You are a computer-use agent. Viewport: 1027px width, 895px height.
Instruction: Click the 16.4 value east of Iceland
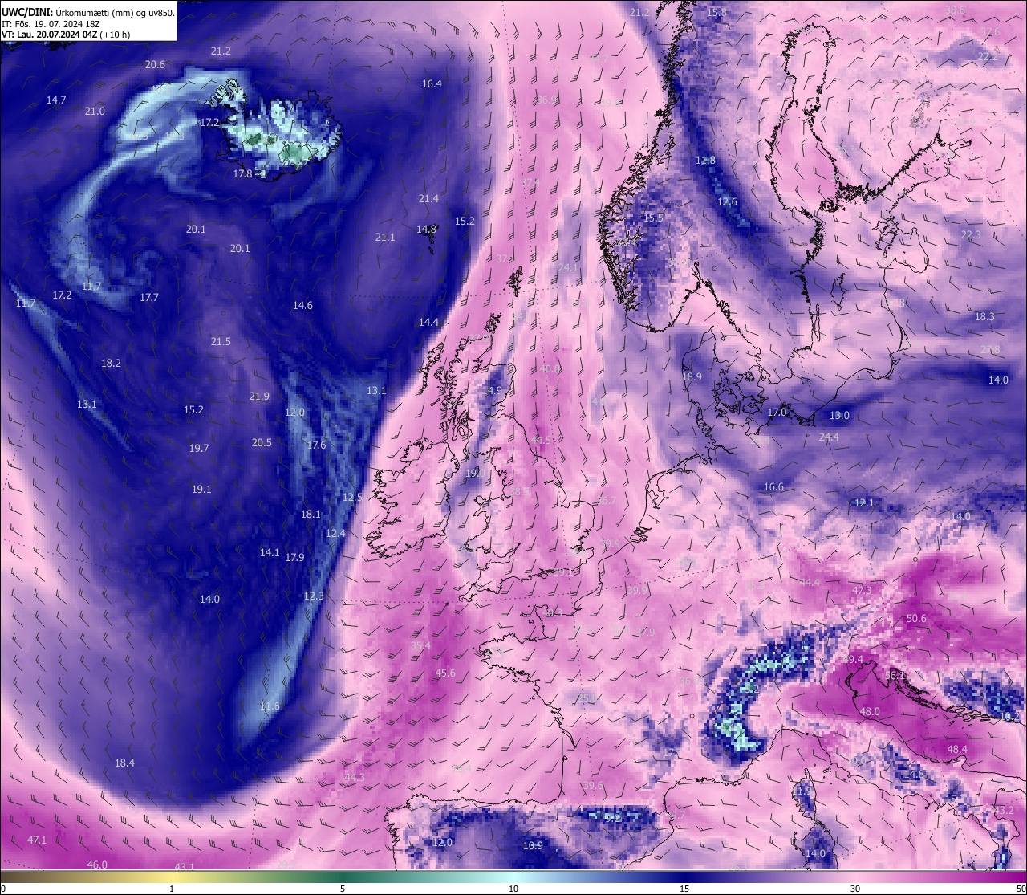click(x=432, y=84)
